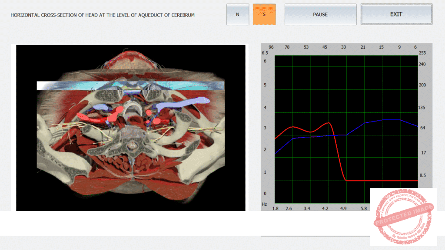This screenshot has height=250, width=445.
Task: Click the blue curve plateau near top right
Action: (390, 120)
